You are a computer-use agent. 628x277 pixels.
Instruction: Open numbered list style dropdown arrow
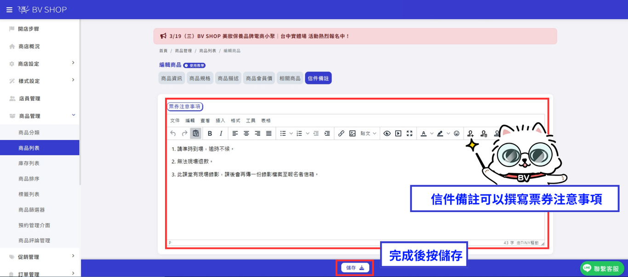click(x=308, y=133)
